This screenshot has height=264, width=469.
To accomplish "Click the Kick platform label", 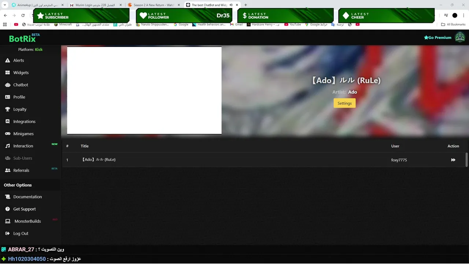I will tap(39, 49).
